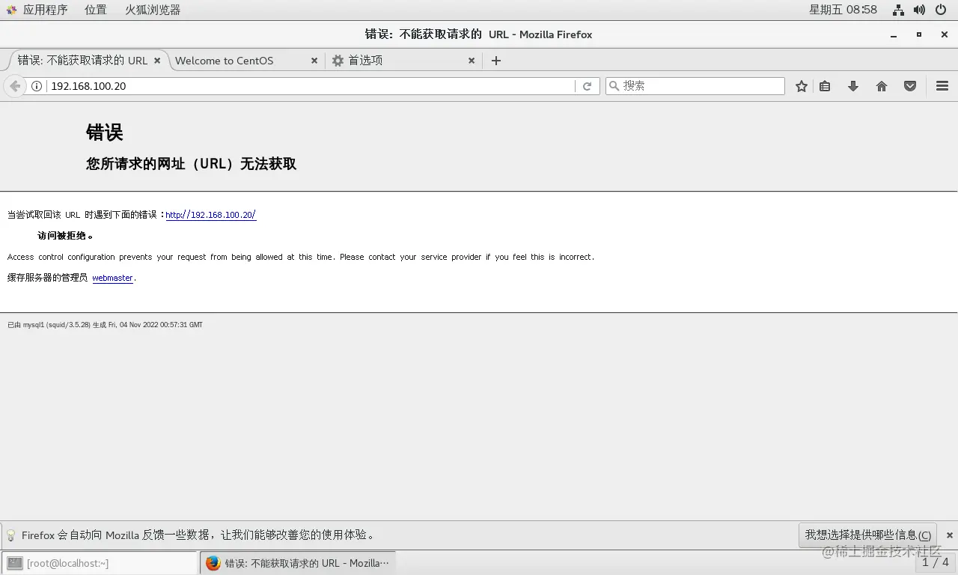Dismiss the Firefox data notification bar
The image size is (958, 575).
pyautogui.click(x=950, y=535)
